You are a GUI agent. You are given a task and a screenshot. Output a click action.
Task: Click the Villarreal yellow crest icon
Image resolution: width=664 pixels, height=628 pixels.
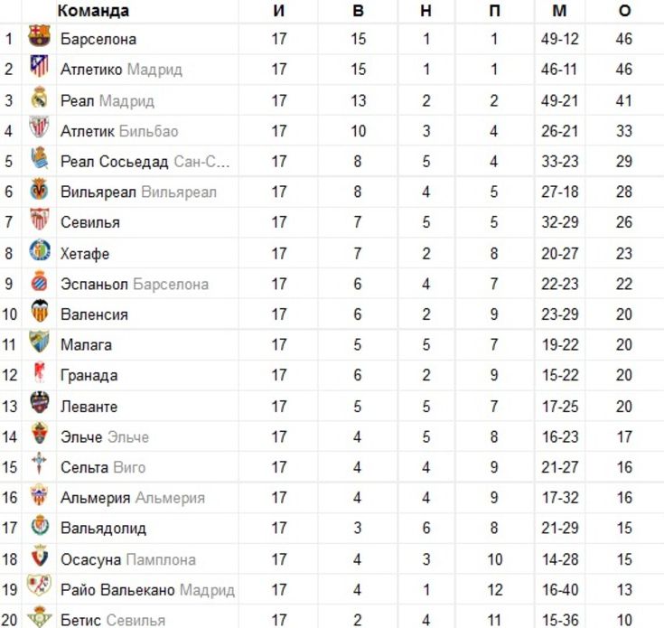point(40,189)
